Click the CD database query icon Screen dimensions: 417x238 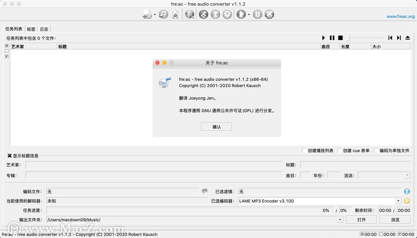pyautogui.click(x=190, y=14)
